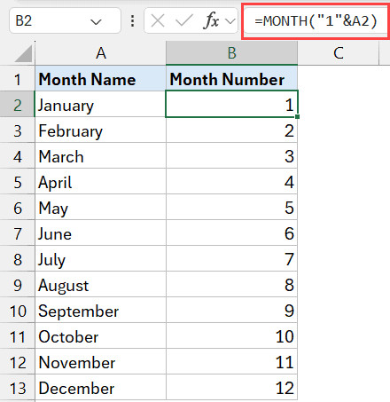The image size is (390, 402).
Task: Select row 2 header
Action: pos(17,104)
